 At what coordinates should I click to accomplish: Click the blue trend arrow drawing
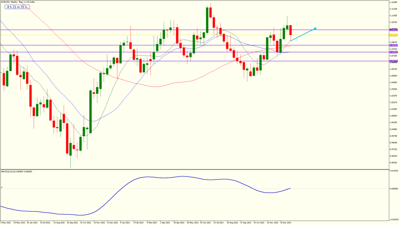coord(304,34)
